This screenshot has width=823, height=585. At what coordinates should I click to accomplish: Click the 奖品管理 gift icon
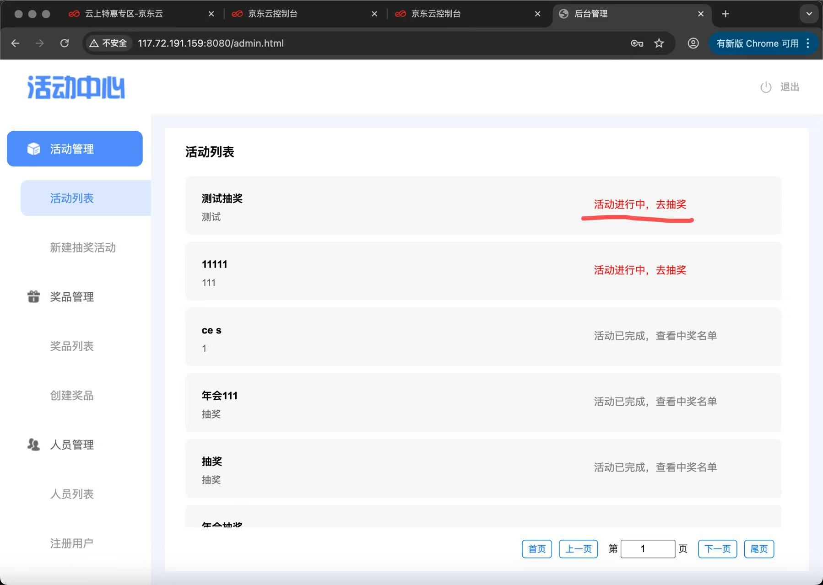33,296
